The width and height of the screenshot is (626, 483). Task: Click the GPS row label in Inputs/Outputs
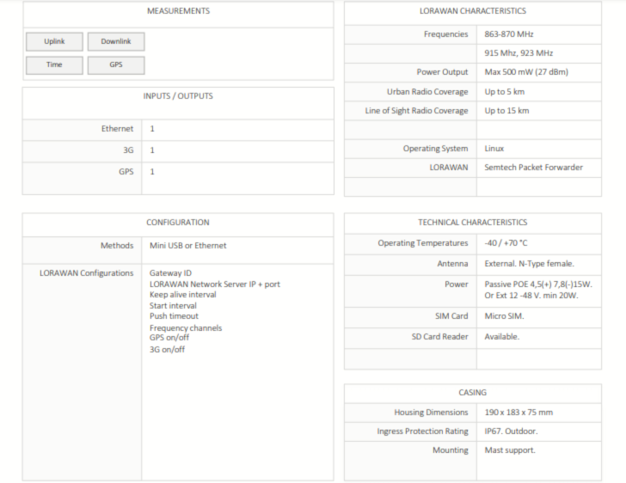(x=126, y=172)
